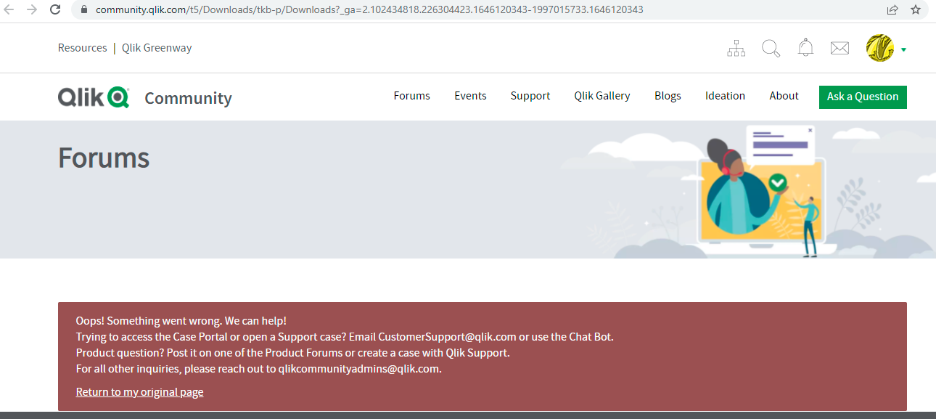Click the share page icon in address bar

[892, 9]
